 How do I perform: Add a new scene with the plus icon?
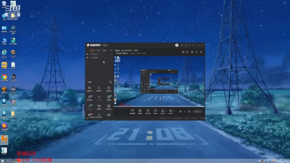click(x=112, y=50)
